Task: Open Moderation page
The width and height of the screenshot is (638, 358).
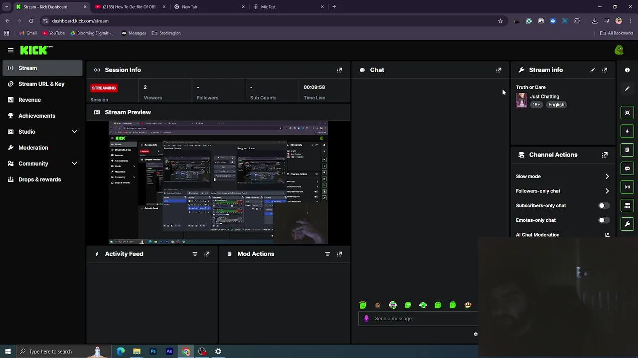Action: pyautogui.click(x=42, y=148)
